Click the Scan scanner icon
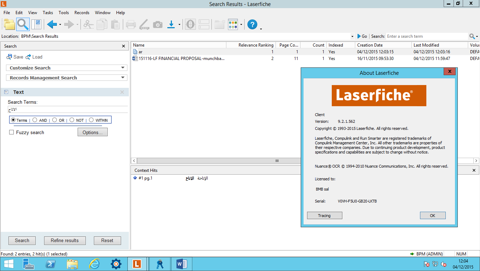 coord(144,24)
